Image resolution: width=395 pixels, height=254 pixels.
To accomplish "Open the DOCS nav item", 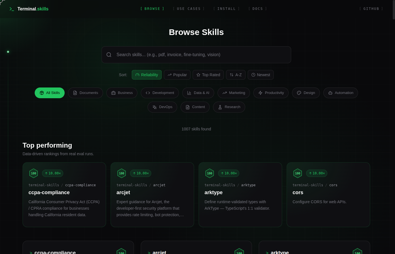I will (258, 9).
